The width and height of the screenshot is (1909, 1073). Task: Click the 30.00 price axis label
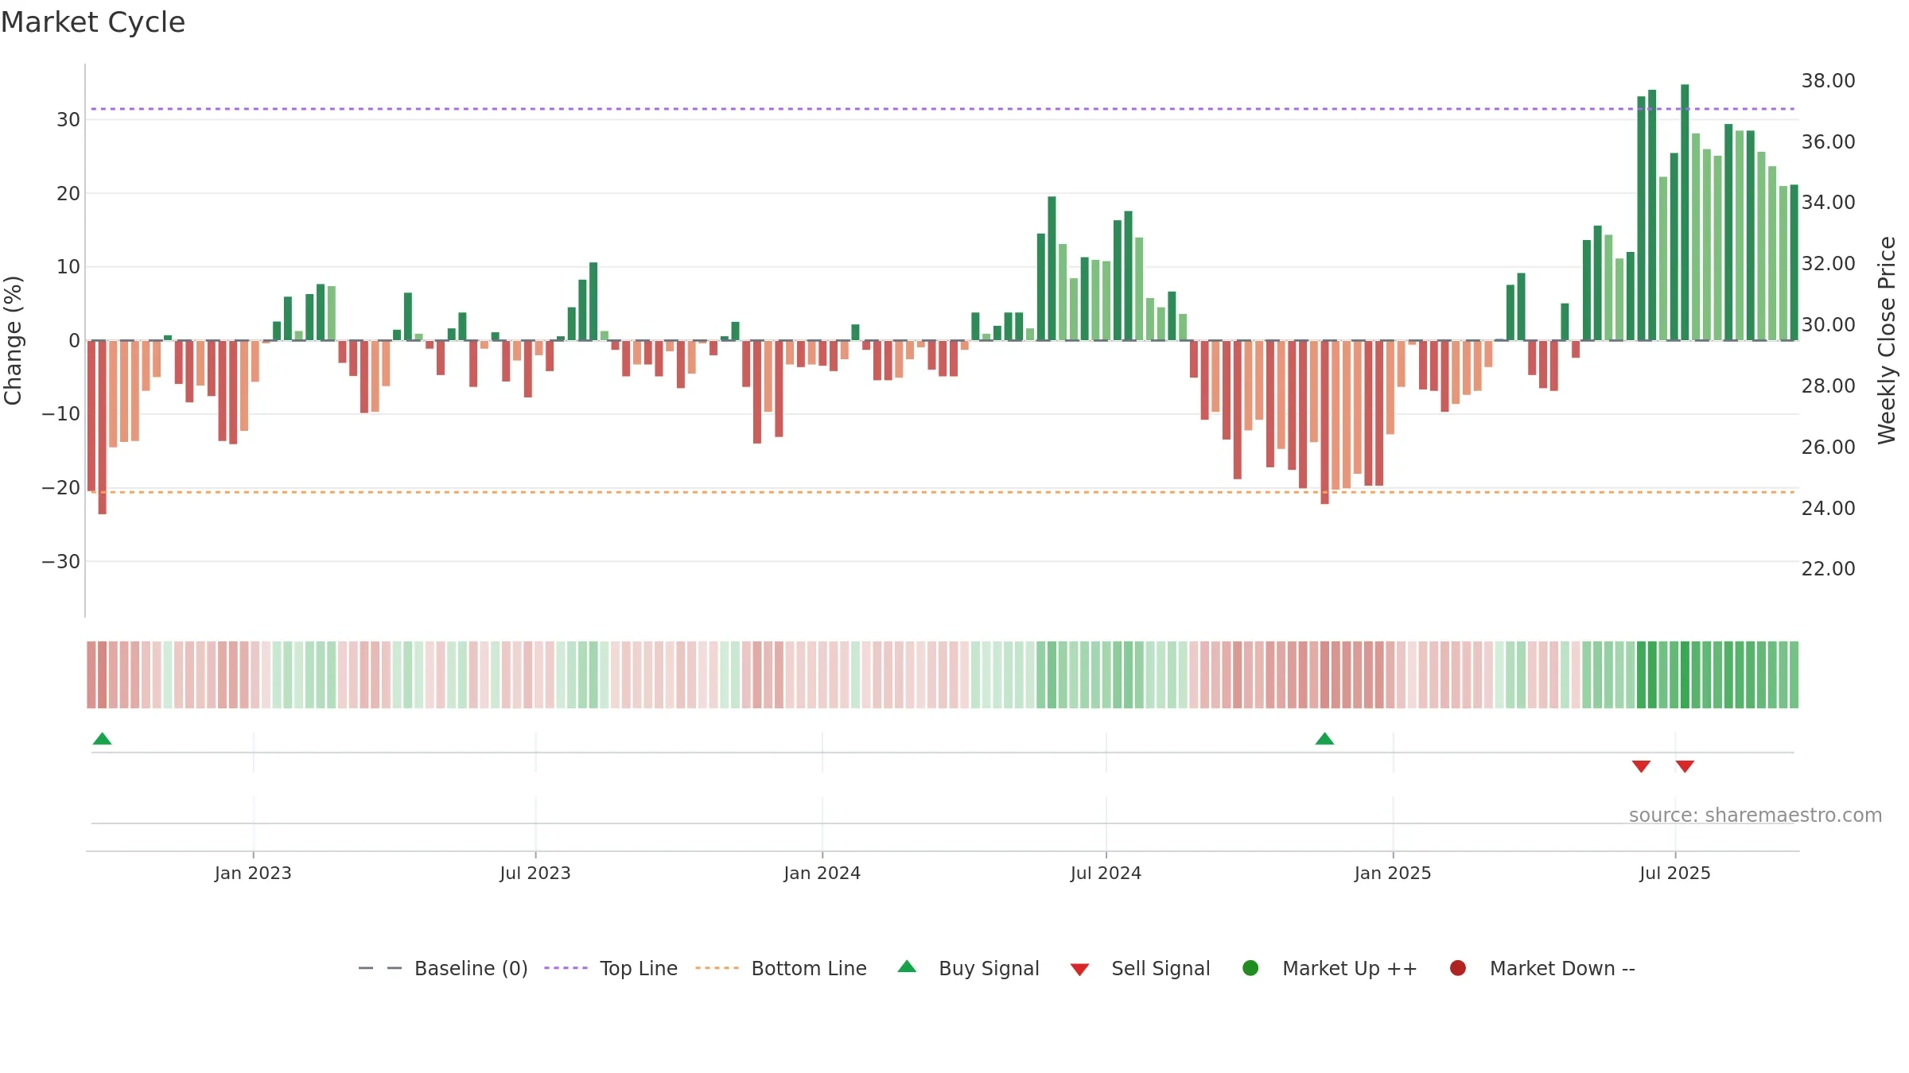pyautogui.click(x=1828, y=325)
